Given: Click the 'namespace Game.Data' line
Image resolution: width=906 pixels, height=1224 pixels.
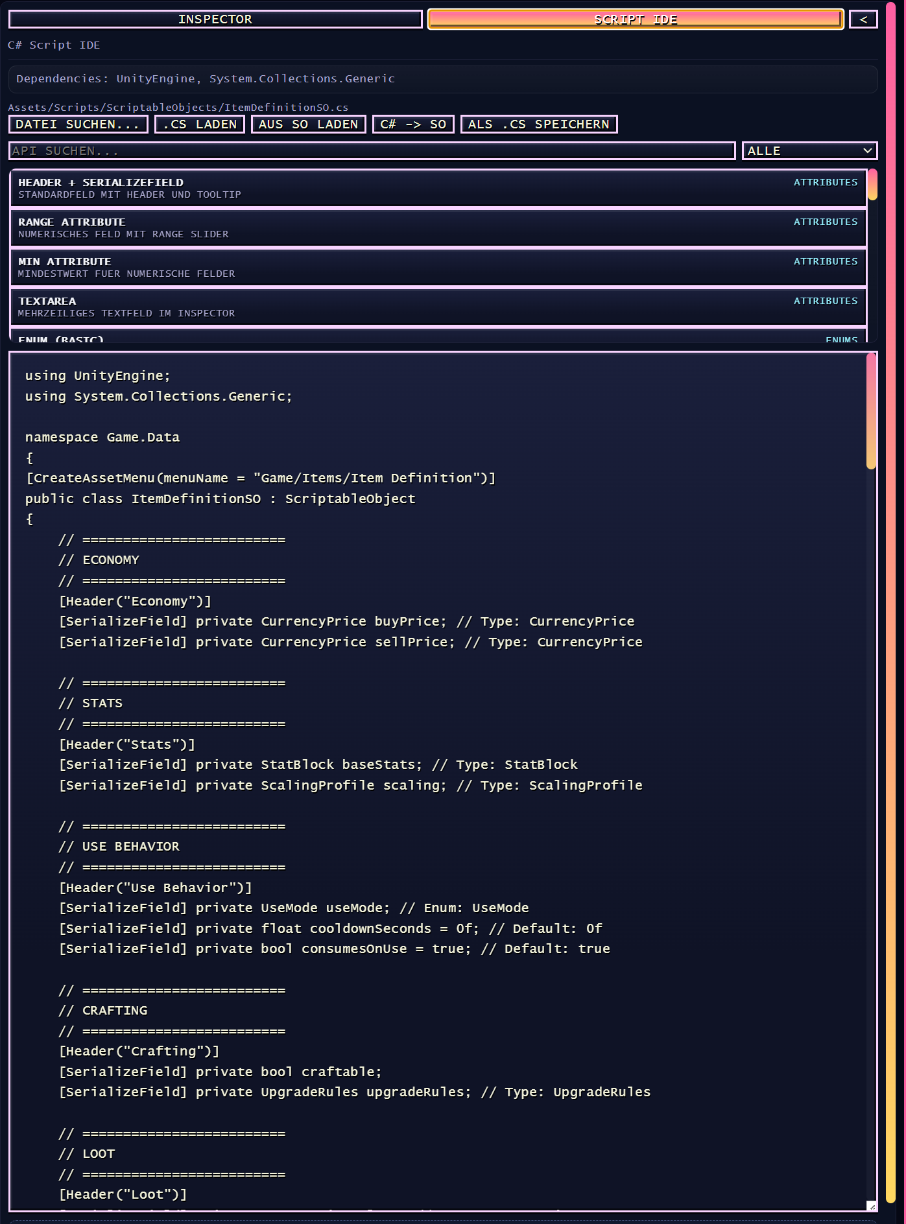Looking at the screenshot, I should (x=102, y=438).
